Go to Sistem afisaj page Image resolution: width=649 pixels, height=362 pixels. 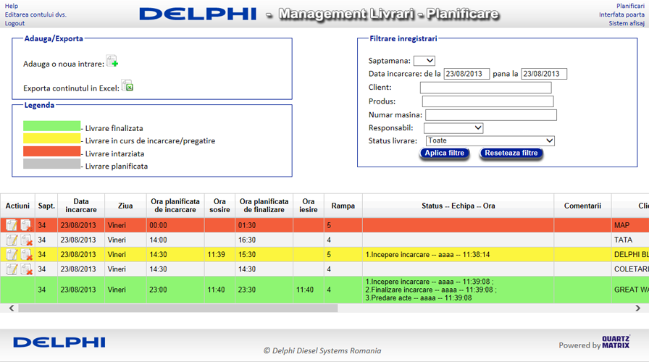[x=627, y=23]
